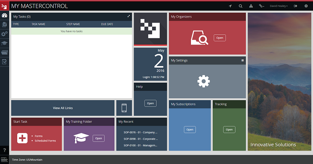313x164 pixels.
Task: Click the Scheduled Forms link
Action: coord(45,141)
